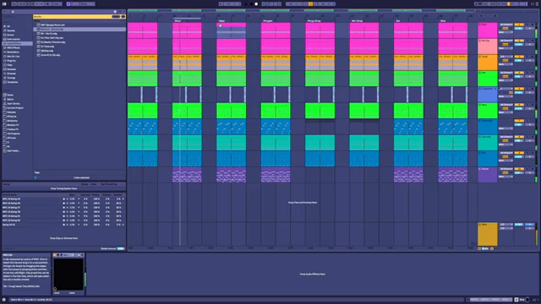This screenshot has height=304, width=541.
Task: Open the Packs place in the browser
Action: click(x=10, y=95)
